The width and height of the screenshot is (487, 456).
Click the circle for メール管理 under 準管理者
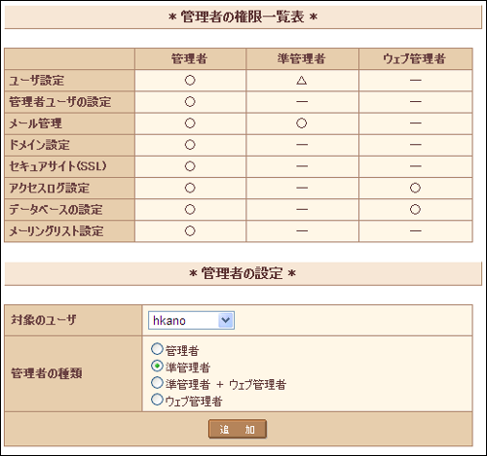[302, 123]
